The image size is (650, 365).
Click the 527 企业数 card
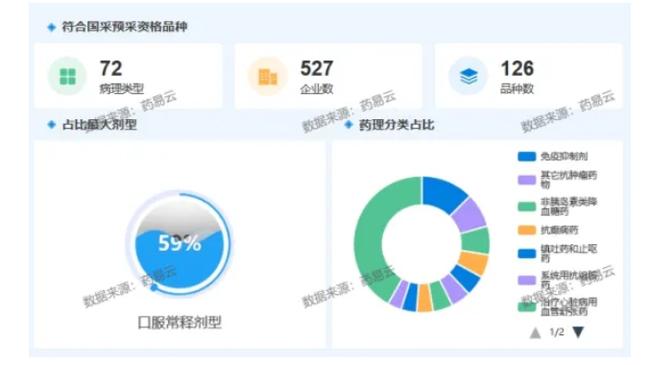point(328,76)
